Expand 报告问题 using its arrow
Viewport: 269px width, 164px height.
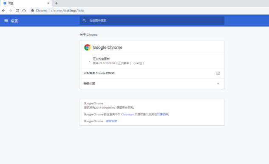(x=218, y=84)
